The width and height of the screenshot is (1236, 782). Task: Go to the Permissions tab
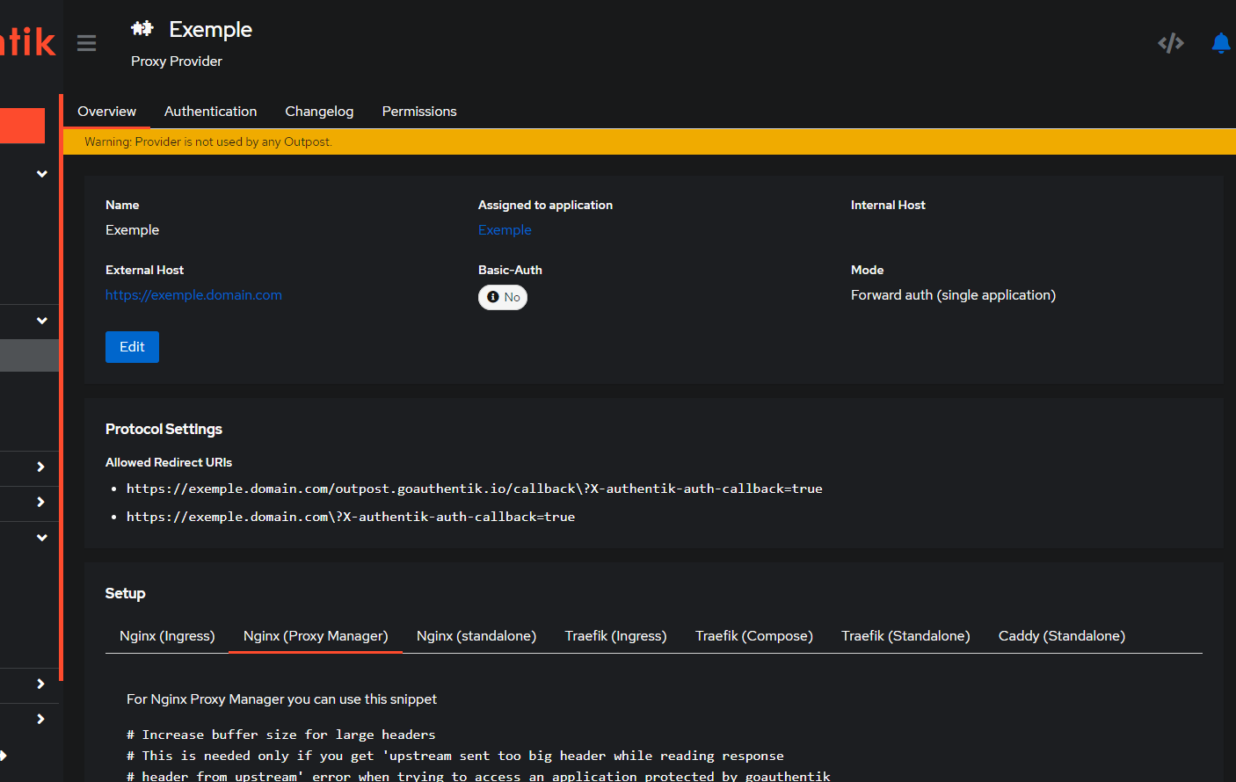(x=418, y=112)
